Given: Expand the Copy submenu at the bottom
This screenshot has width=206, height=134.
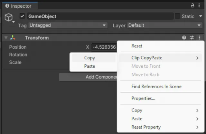Looking at the screenshot, I should pyautogui.click(x=161, y=110).
